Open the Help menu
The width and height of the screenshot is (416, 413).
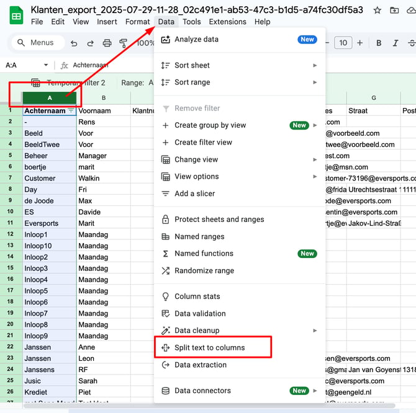point(262,22)
